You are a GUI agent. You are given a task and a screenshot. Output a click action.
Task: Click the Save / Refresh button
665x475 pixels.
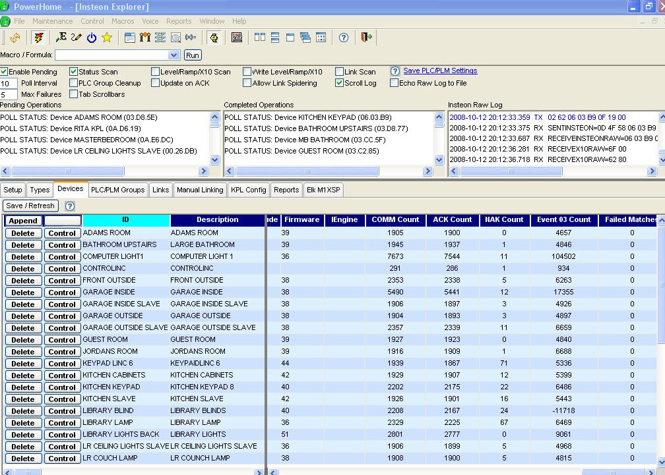[x=30, y=206]
